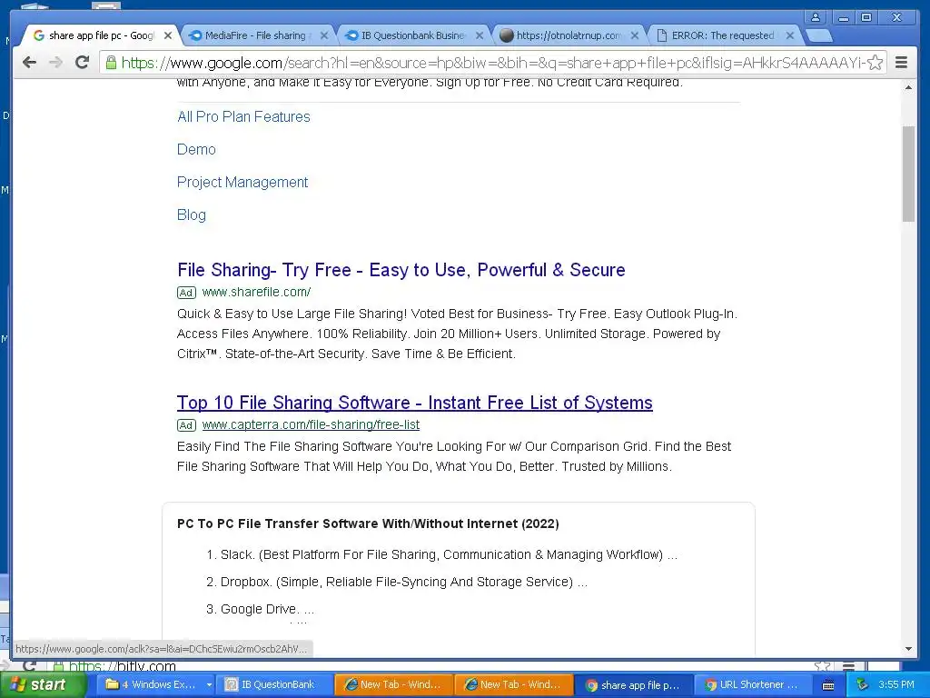The image size is (930, 698).
Task: Open the Project Management sitelink
Action: coord(242,182)
